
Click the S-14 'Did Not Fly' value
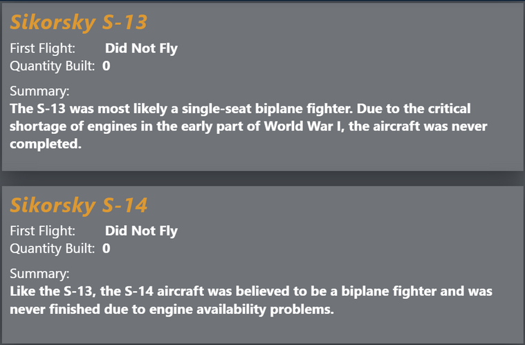tap(141, 230)
